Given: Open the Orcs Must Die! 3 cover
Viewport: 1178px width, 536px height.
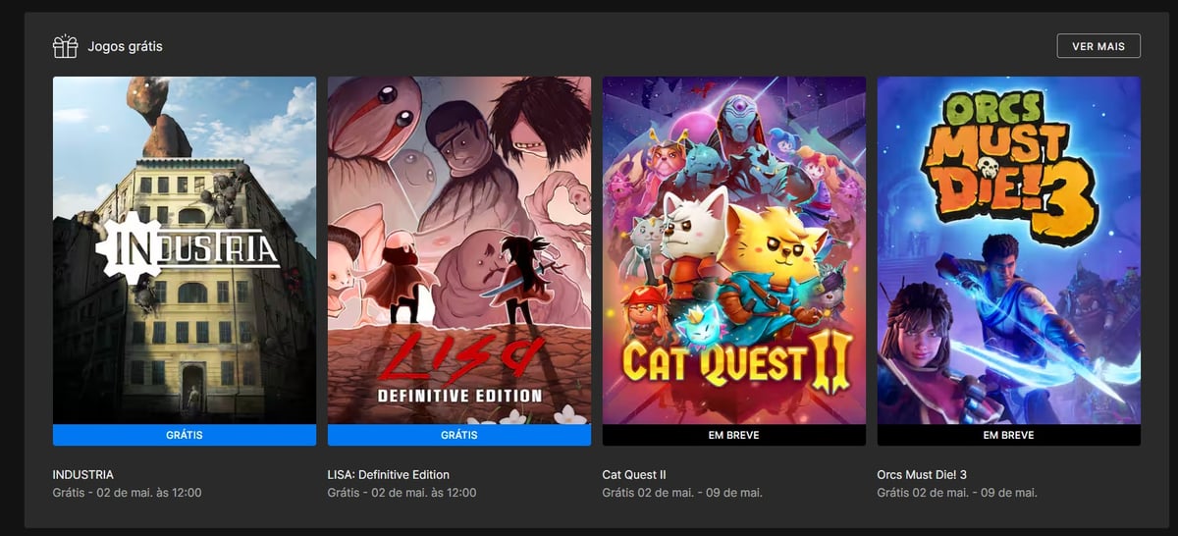Looking at the screenshot, I should click(x=1009, y=250).
